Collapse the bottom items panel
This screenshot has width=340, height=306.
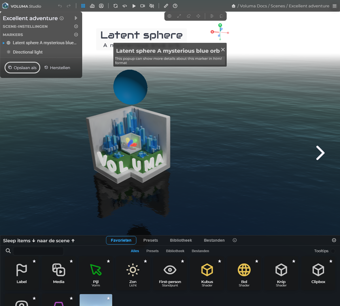coord(334,240)
